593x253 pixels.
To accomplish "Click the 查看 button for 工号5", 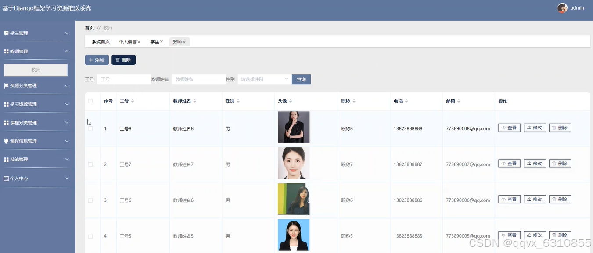I will (509, 235).
